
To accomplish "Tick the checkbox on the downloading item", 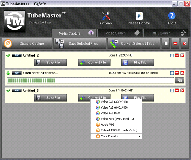I will 172,73.
